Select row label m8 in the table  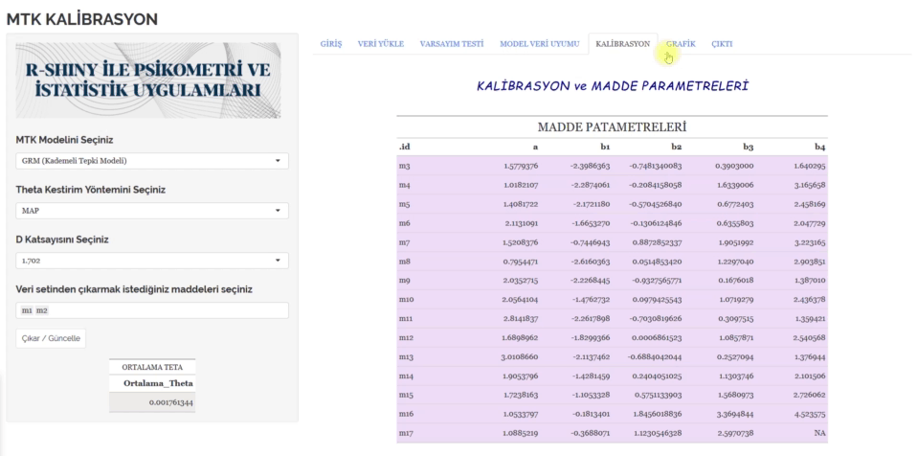tap(404, 262)
